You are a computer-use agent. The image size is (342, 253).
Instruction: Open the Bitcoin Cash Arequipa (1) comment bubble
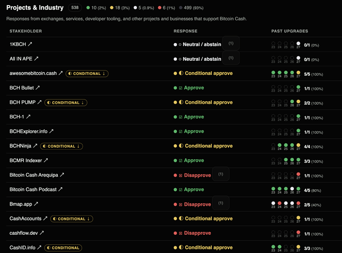221,174
